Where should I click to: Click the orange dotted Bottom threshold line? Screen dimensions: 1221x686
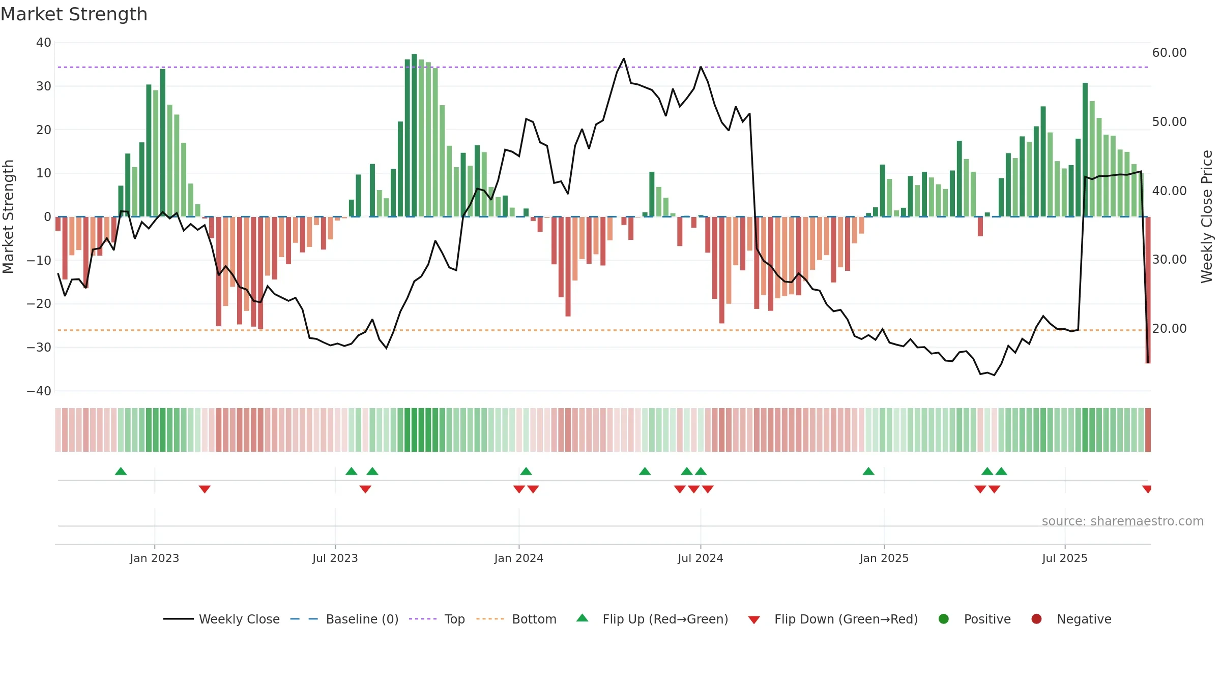click(603, 330)
